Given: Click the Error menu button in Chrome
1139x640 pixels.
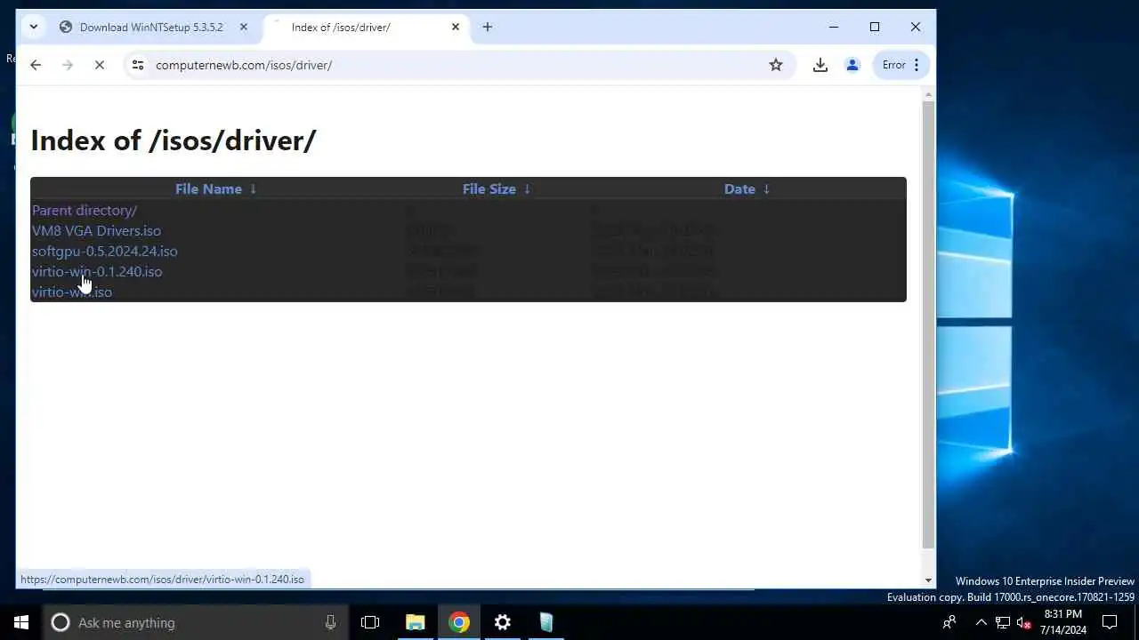Looking at the screenshot, I should (x=901, y=65).
